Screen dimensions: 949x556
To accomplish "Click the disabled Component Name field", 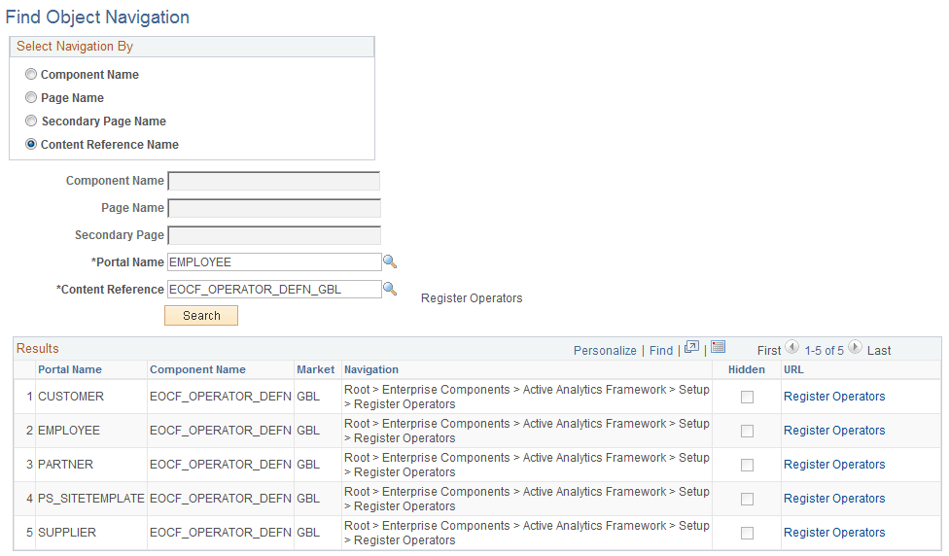I will [274, 180].
